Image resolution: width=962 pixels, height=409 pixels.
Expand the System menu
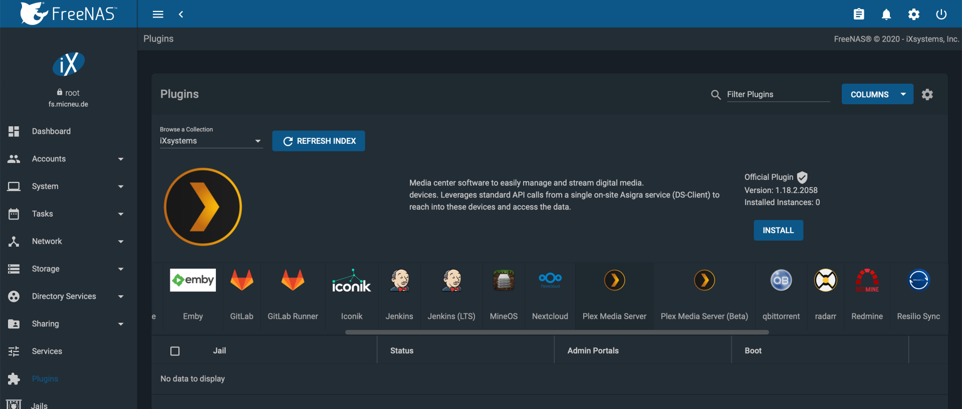pyautogui.click(x=69, y=186)
